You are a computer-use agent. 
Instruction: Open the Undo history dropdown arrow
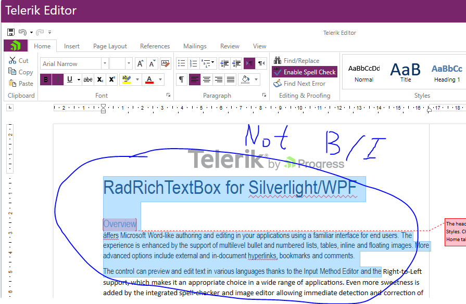(x=31, y=32)
